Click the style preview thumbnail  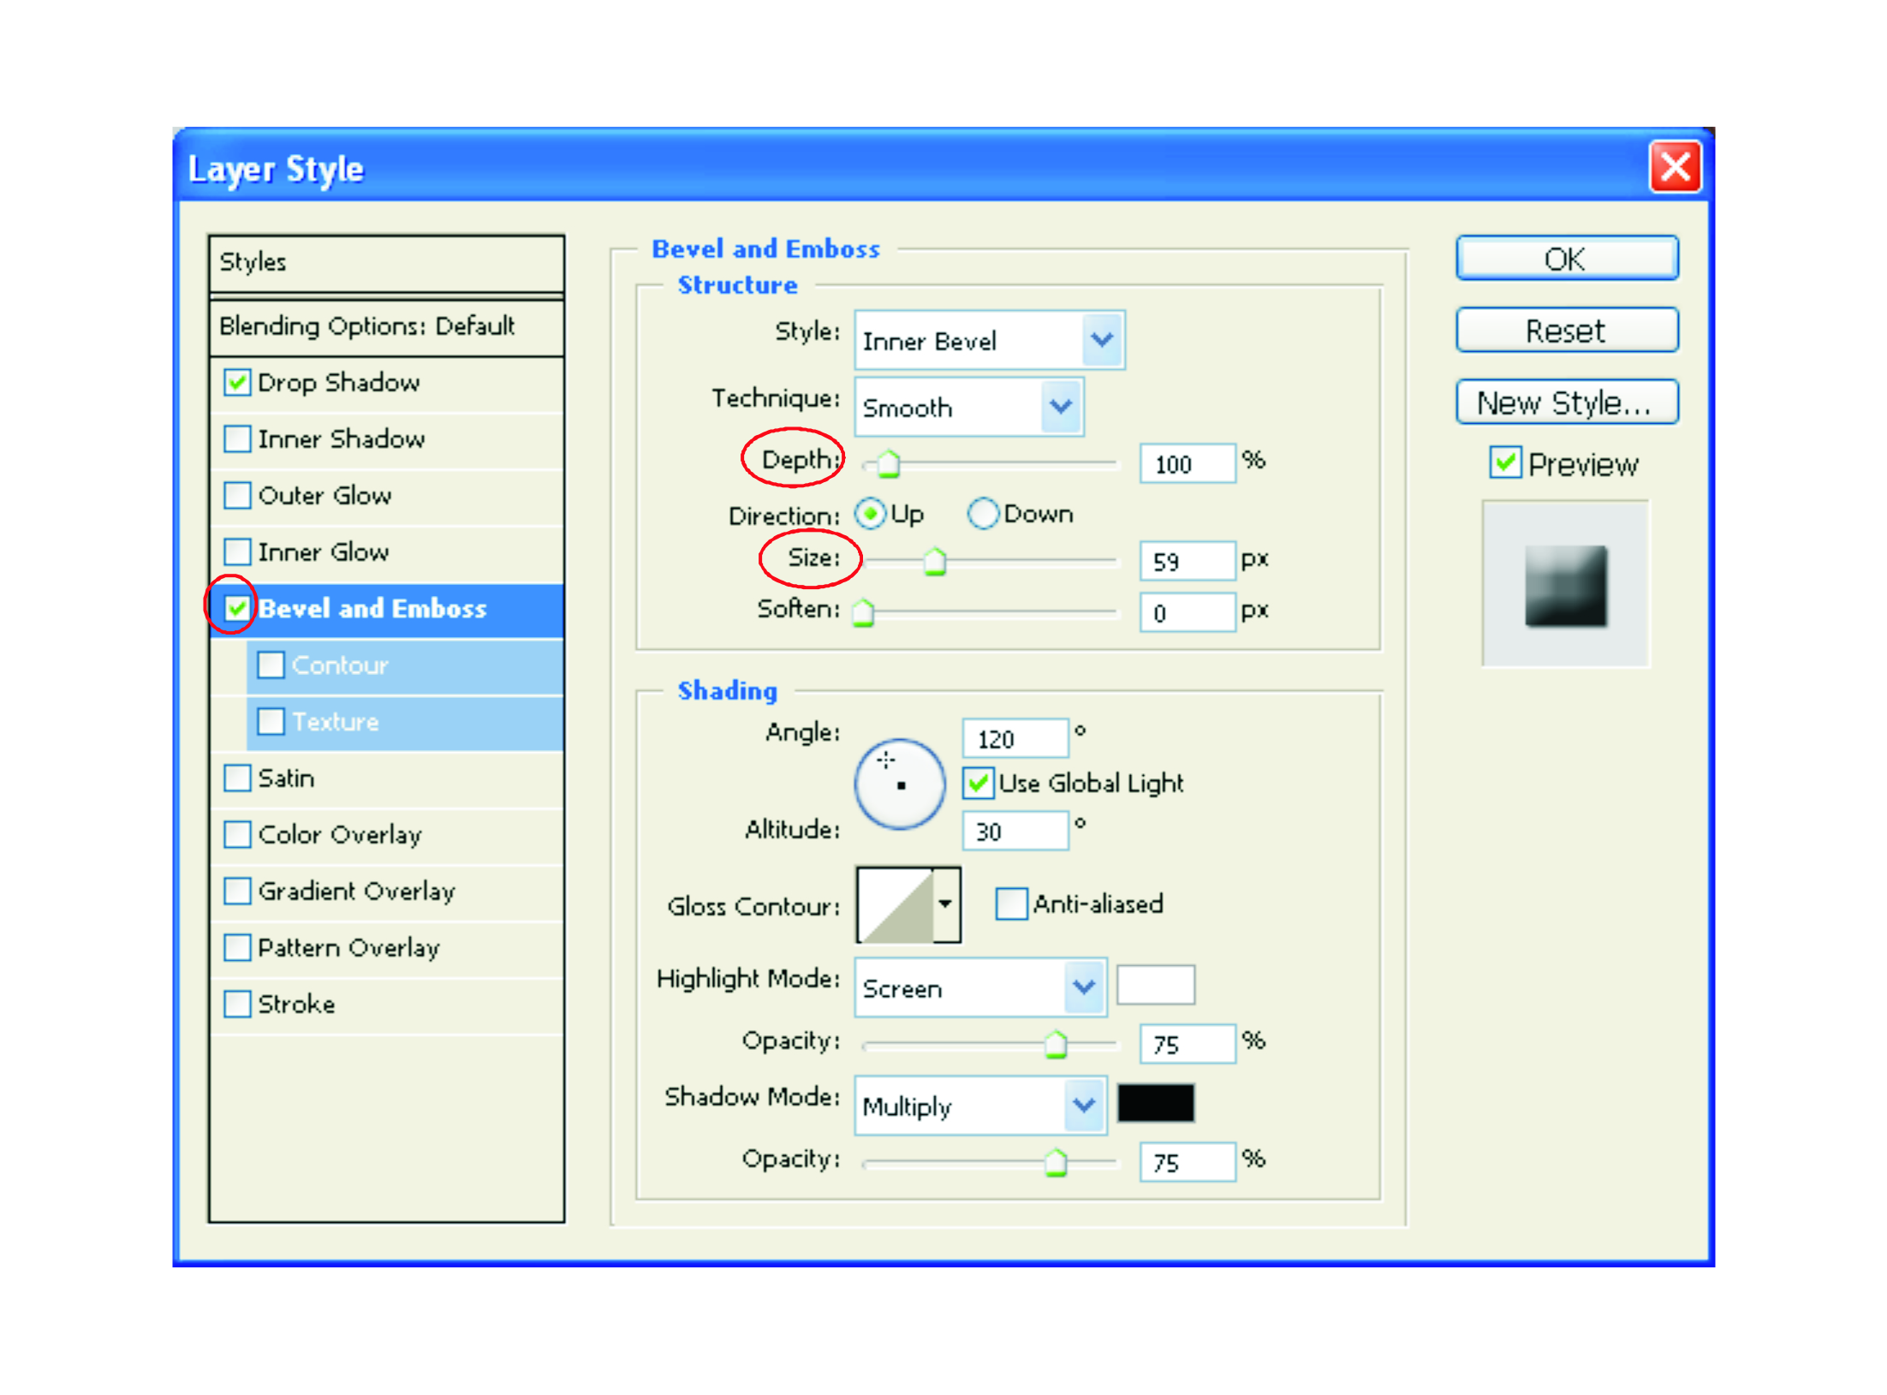click(1564, 586)
